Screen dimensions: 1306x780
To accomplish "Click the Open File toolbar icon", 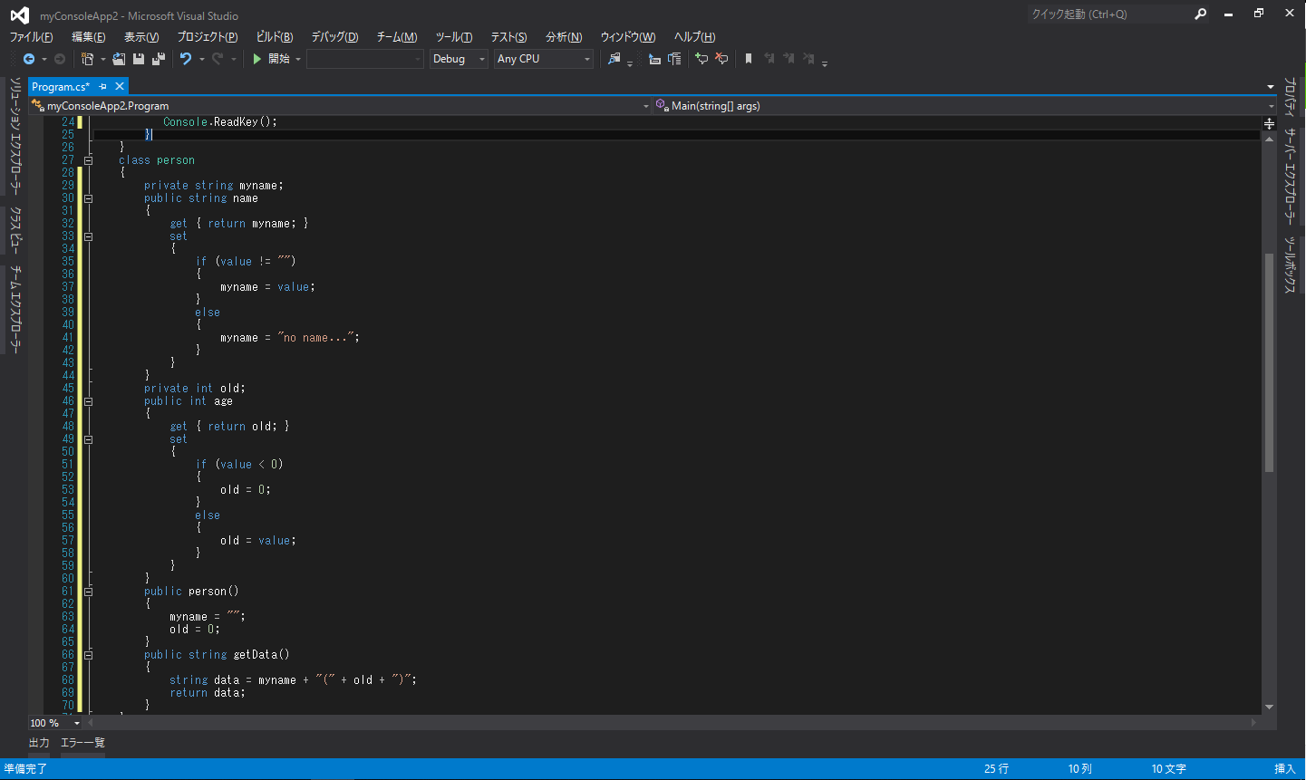I will click(119, 59).
